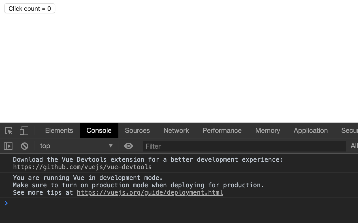358x223 pixels.
Task: Show the console sidebar panel icon
Action: click(x=8, y=146)
